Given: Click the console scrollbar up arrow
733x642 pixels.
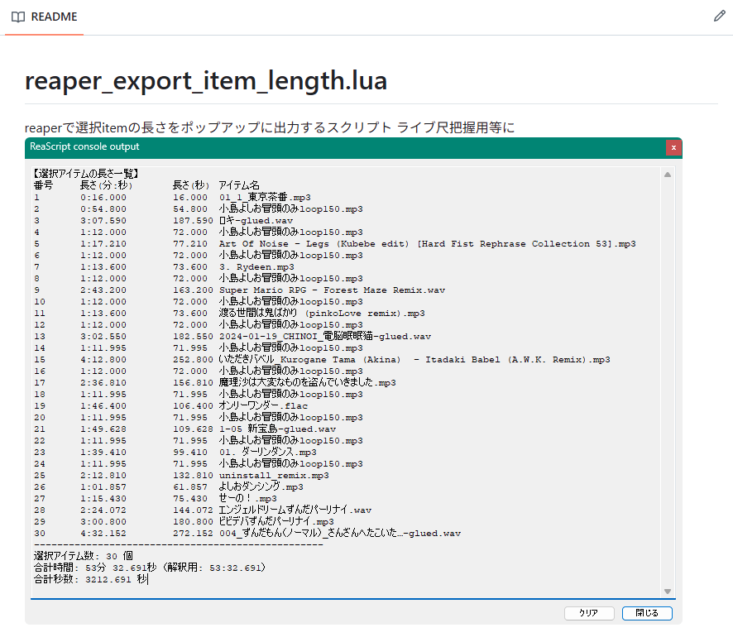Looking at the screenshot, I should (x=668, y=175).
